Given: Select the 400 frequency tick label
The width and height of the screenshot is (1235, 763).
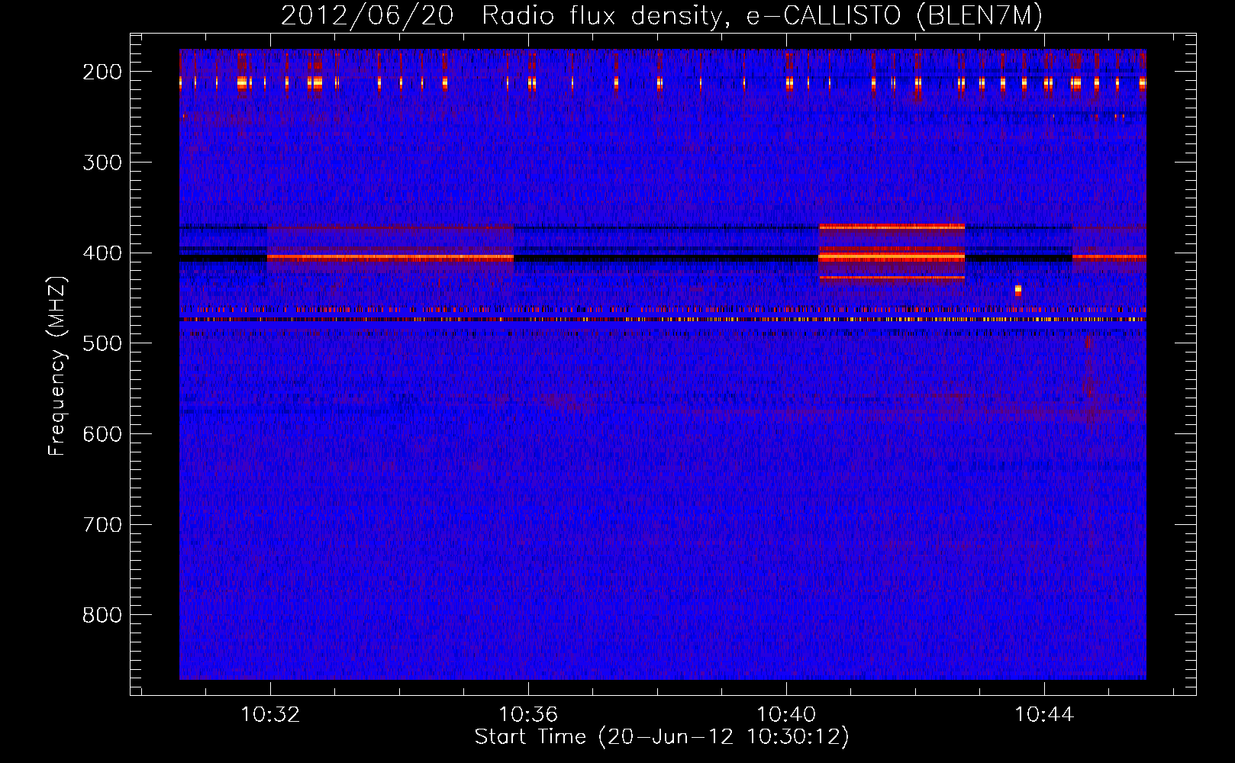Looking at the screenshot, I should pyautogui.click(x=102, y=253).
